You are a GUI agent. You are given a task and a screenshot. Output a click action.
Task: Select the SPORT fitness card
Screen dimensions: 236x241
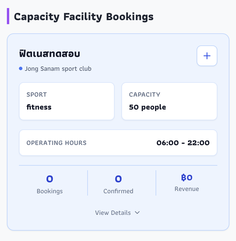(67, 101)
